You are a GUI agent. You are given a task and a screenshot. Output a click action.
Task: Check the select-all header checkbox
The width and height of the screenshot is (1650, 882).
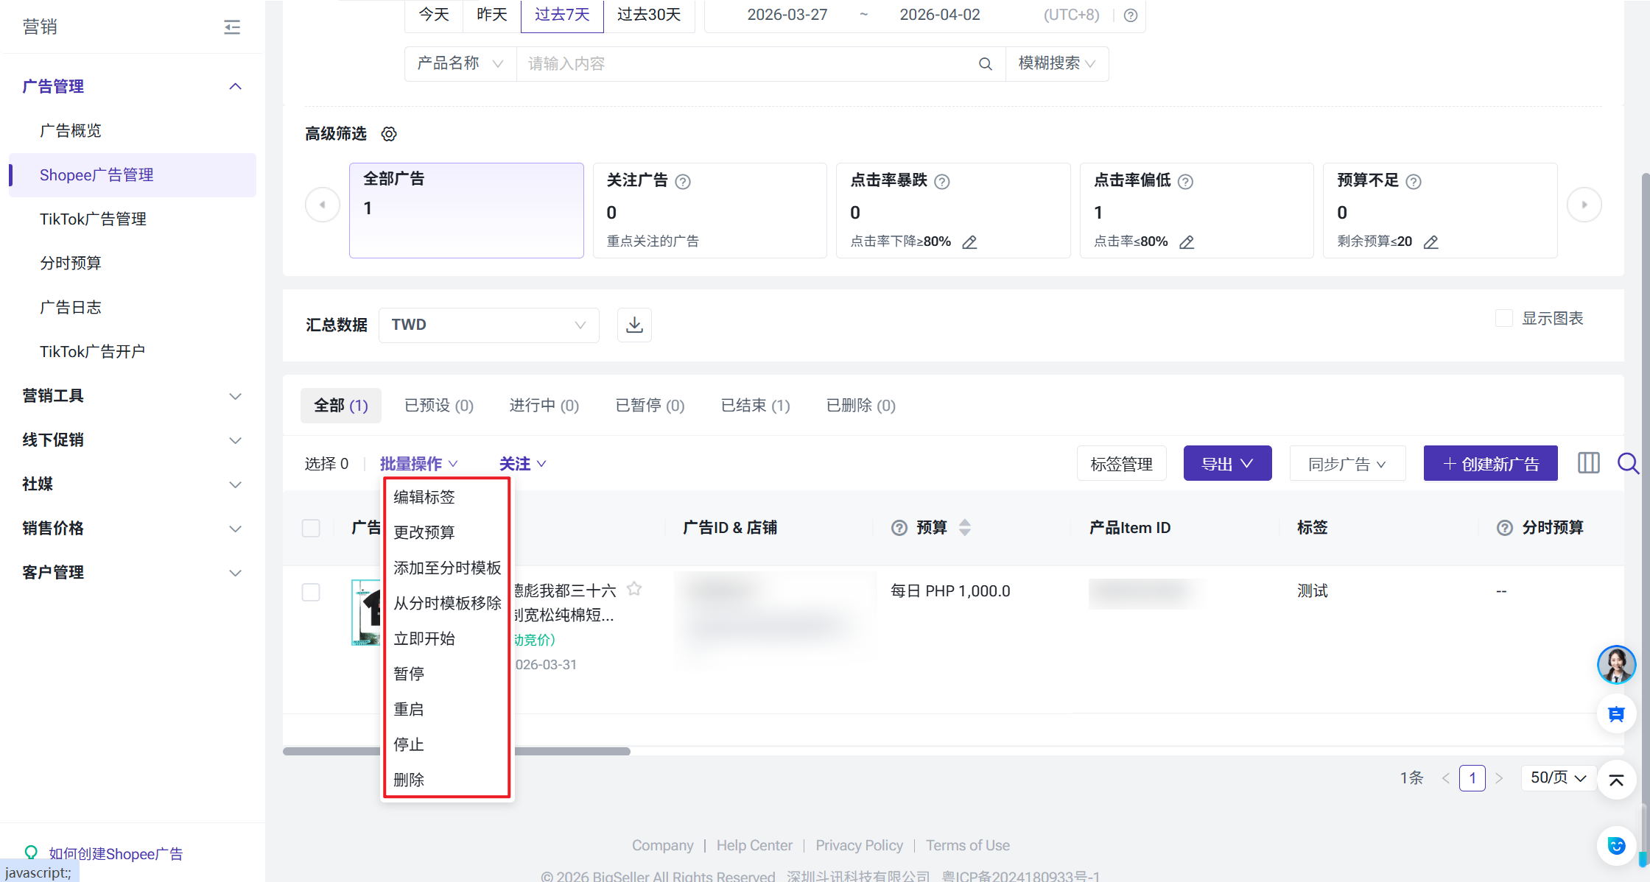click(311, 528)
